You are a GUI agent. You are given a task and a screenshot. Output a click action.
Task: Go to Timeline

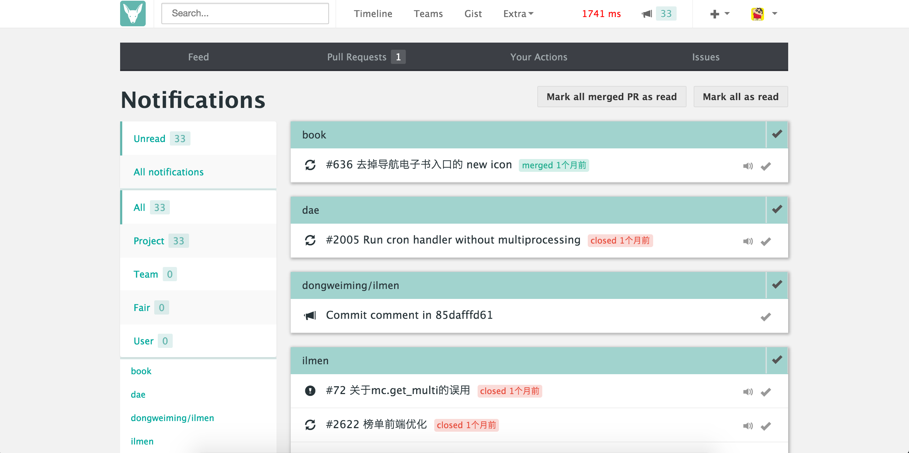point(373,14)
